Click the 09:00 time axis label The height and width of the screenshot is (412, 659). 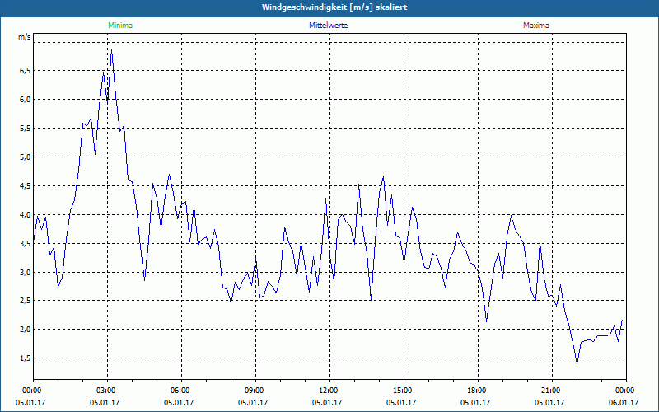click(x=255, y=391)
